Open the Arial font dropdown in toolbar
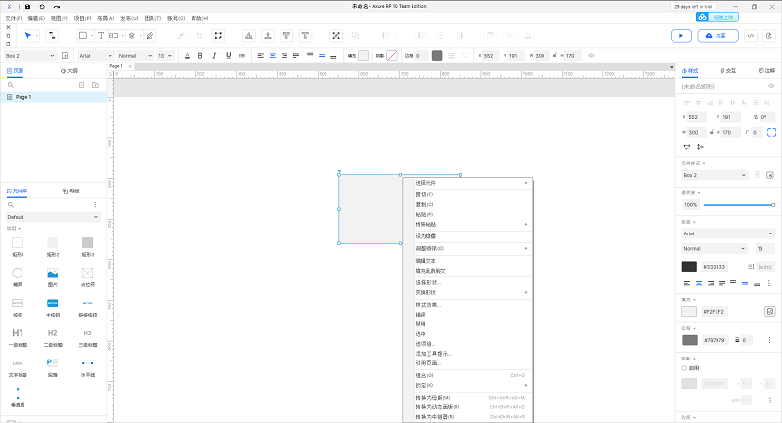The height and width of the screenshot is (423, 782). point(95,55)
